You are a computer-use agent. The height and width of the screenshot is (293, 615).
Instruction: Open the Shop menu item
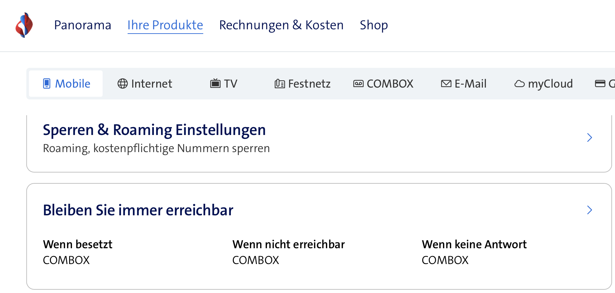pyautogui.click(x=374, y=25)
